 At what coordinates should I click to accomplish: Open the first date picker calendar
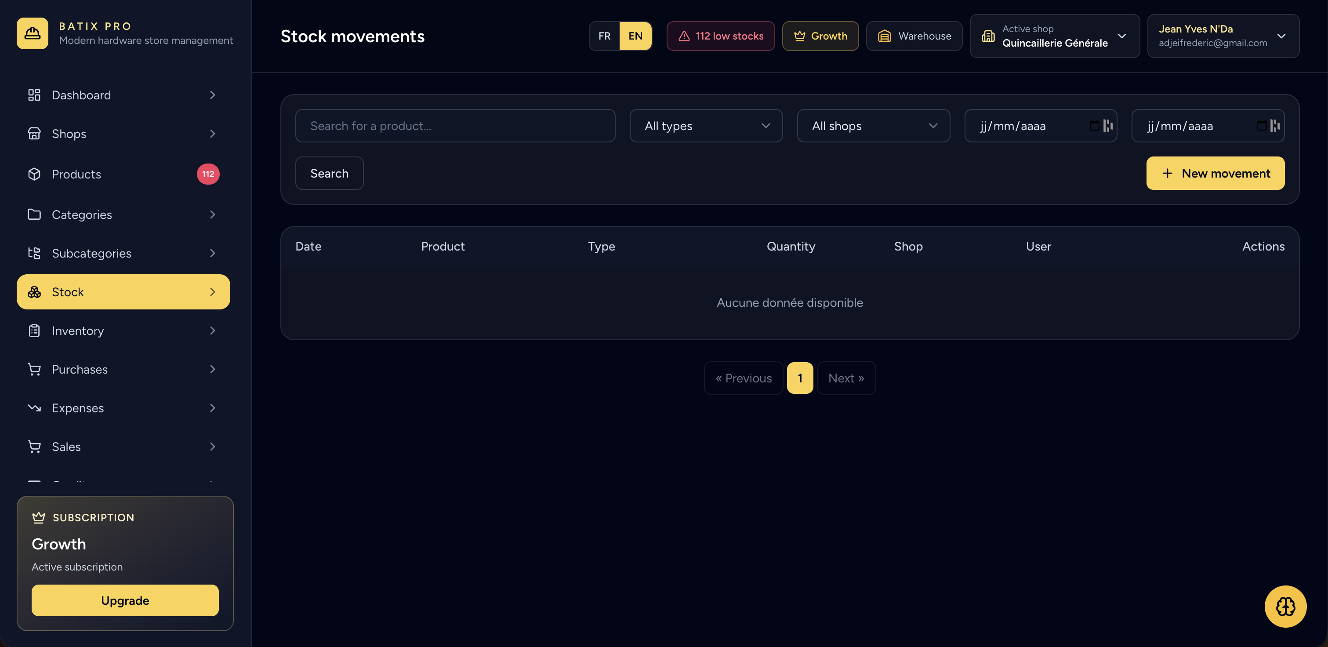point(1094,126)
